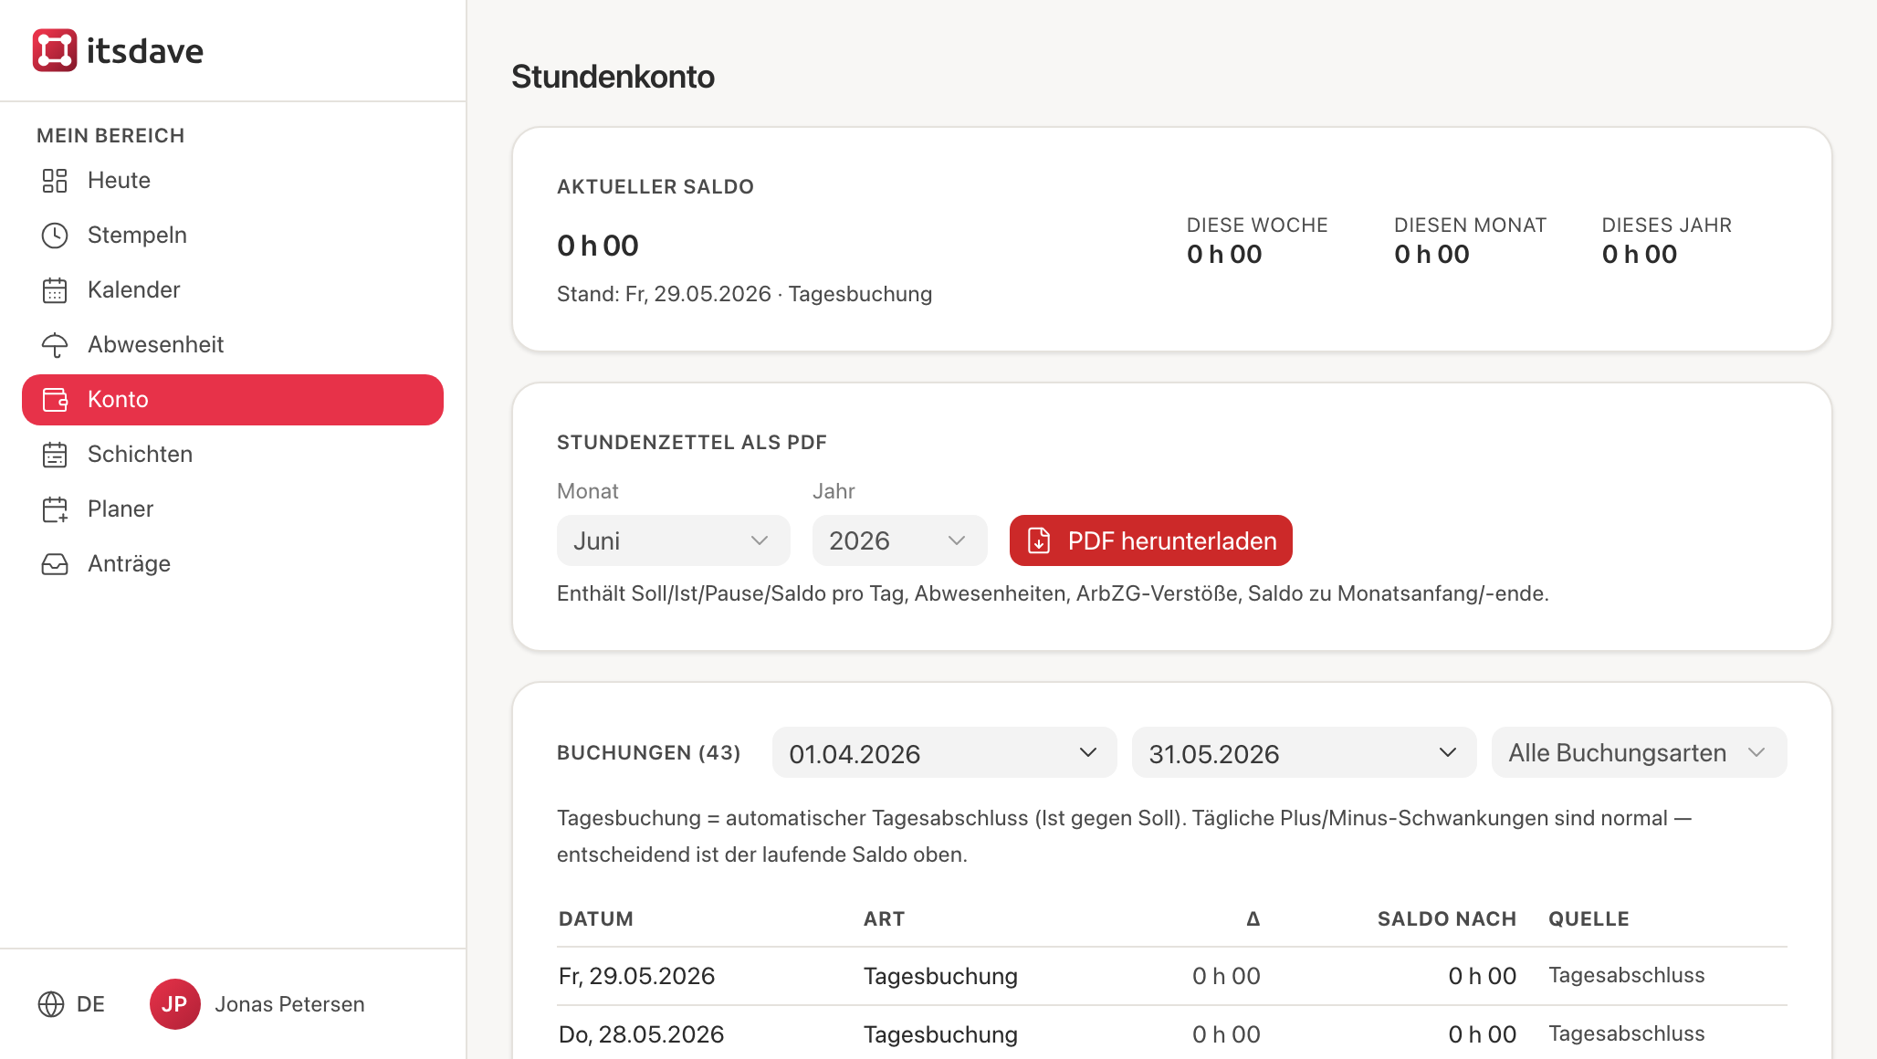Click the PDF download file icon

point(1039,540)
